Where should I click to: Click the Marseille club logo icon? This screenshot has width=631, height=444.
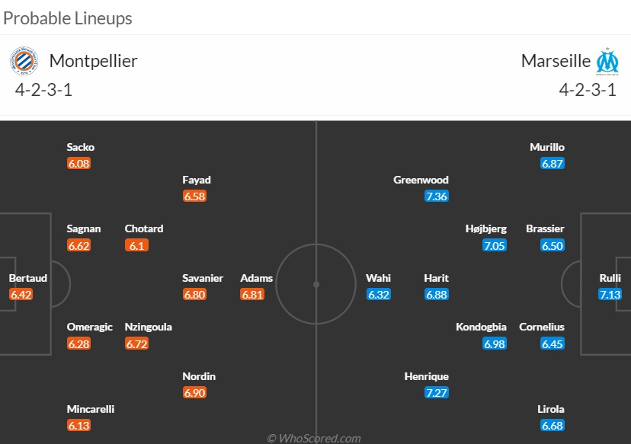click(x=607, y=62)
